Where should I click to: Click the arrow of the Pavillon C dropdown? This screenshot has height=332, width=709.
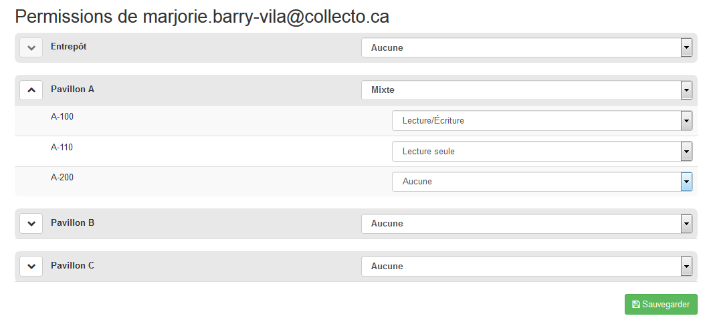(x=686, y=267)
